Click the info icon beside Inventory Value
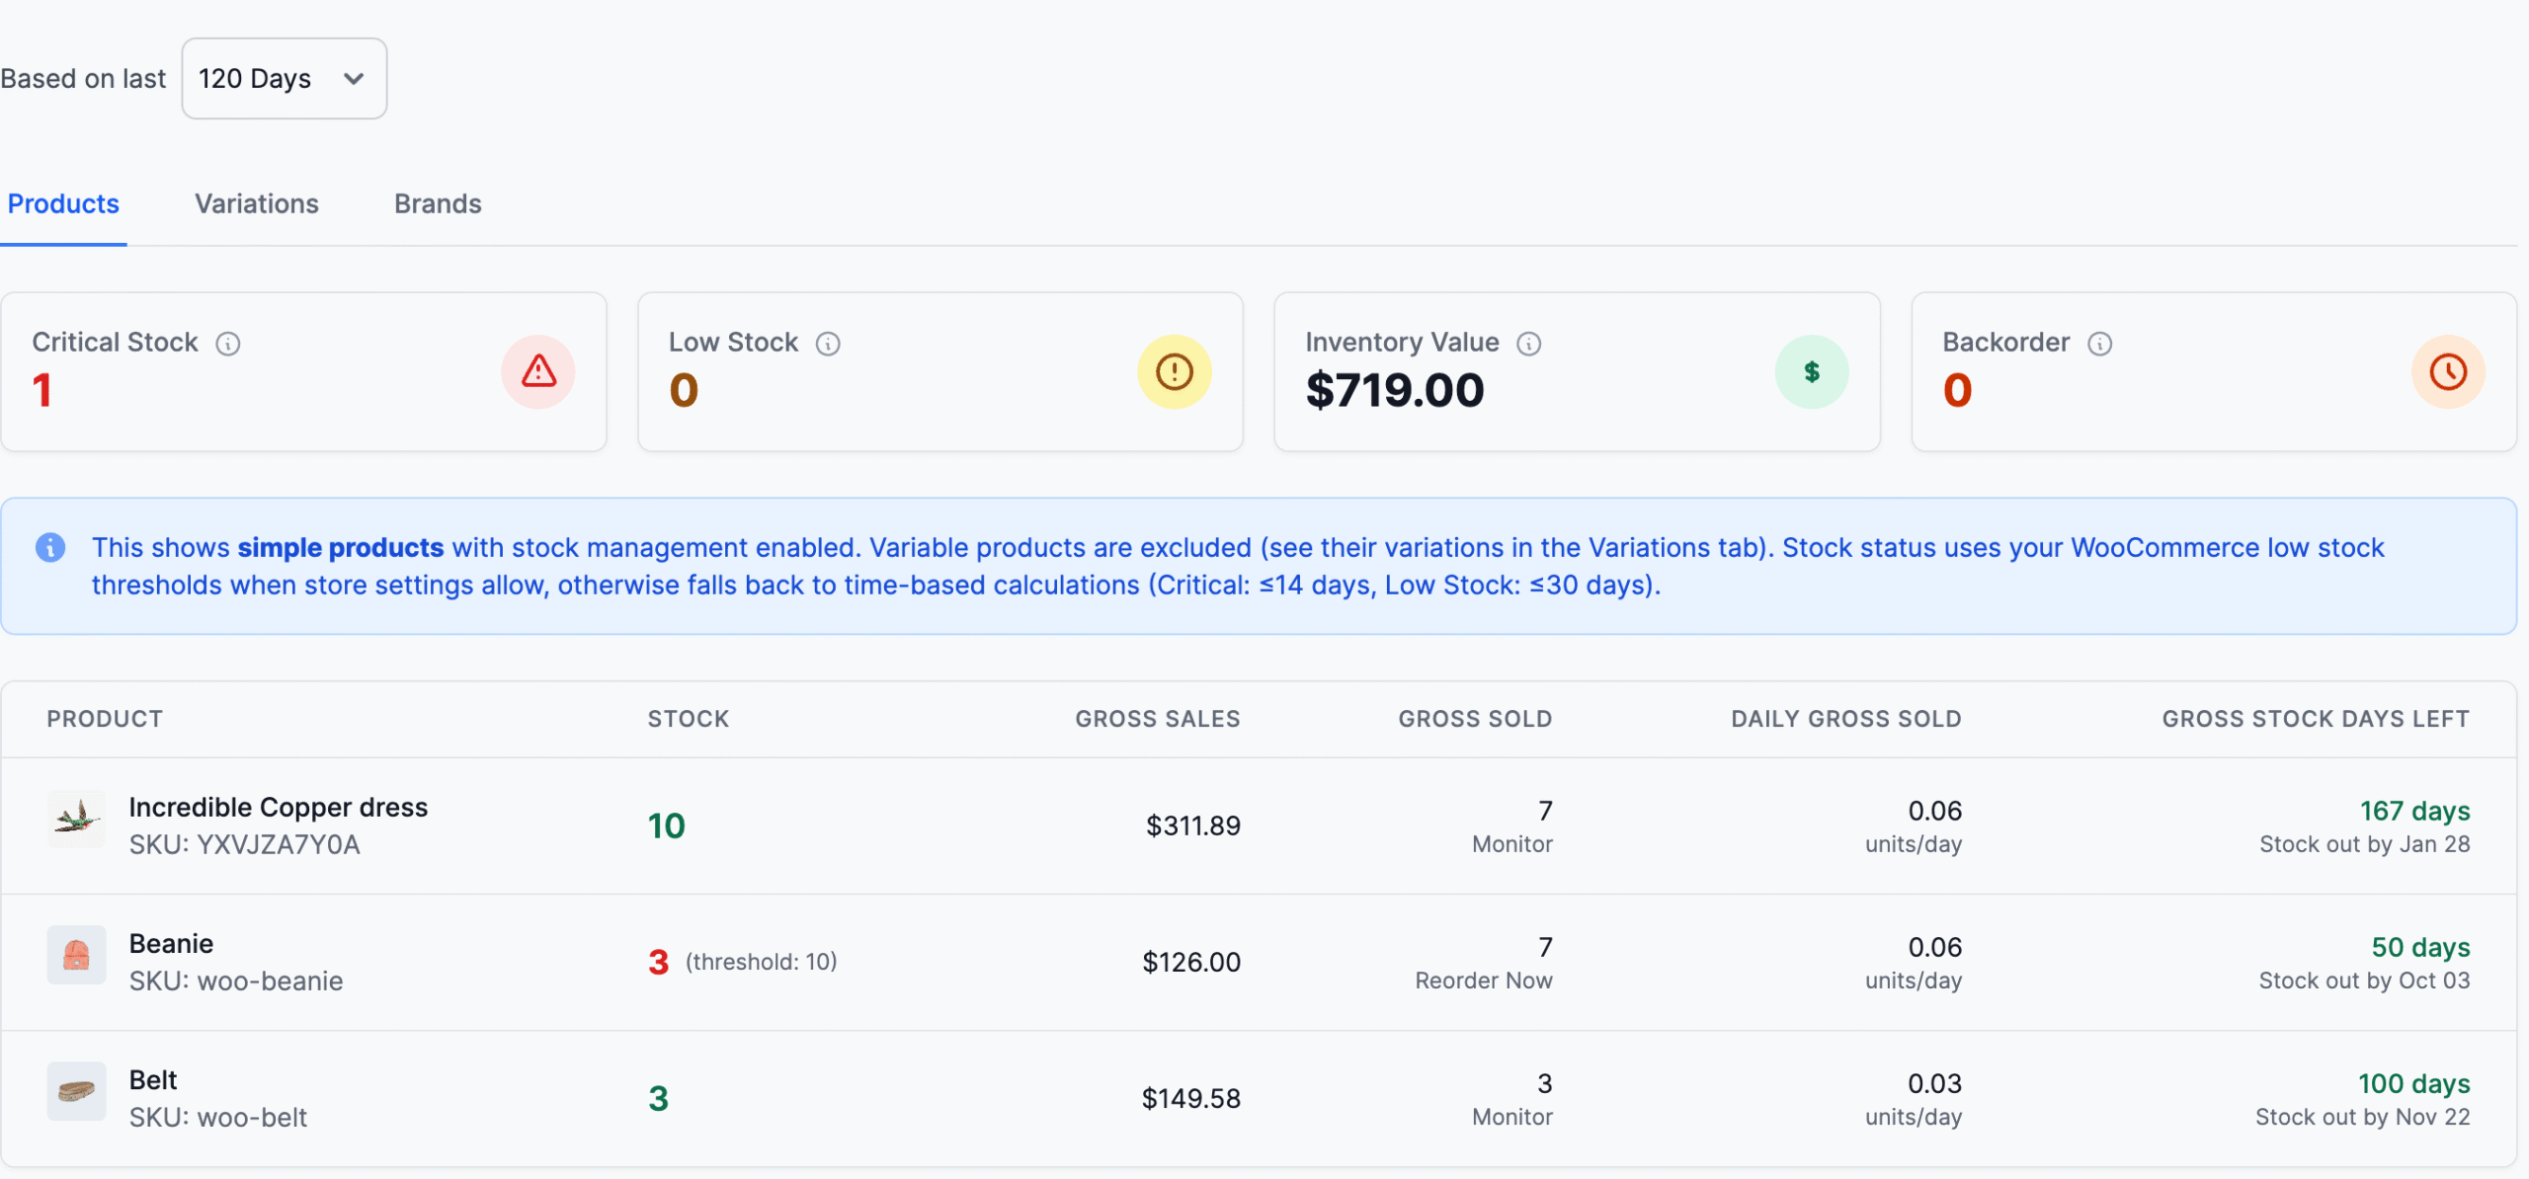 point(1528,344)
